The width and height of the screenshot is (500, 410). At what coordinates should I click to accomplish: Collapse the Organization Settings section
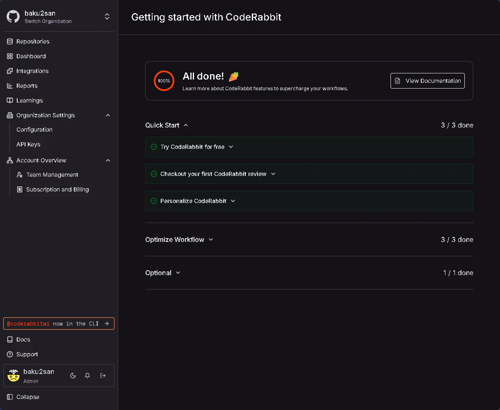coord(108,115)
